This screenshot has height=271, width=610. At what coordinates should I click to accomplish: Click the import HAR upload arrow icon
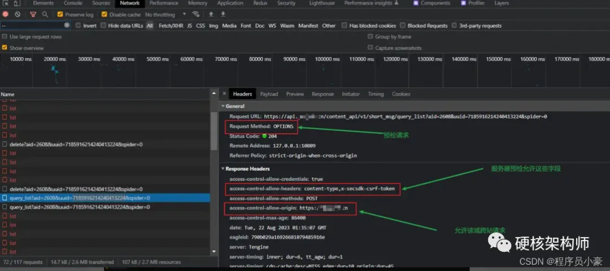tap(211, 14)
